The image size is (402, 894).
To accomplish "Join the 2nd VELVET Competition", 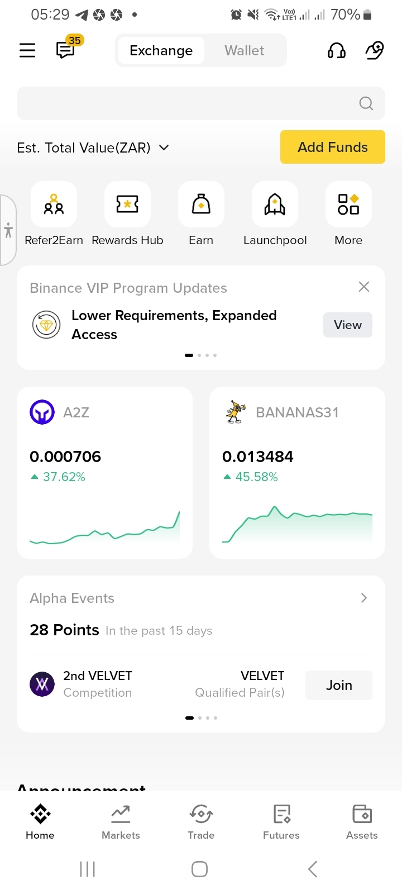I will (x=339, y=685).
